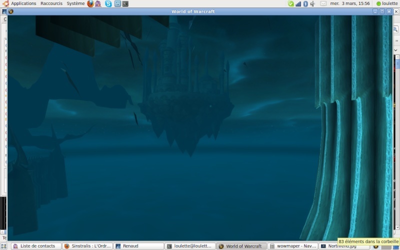The width and height of the screenshot is (400, 250).
Task: Click the network signal strength icon
Action: (x=298, y=3)
